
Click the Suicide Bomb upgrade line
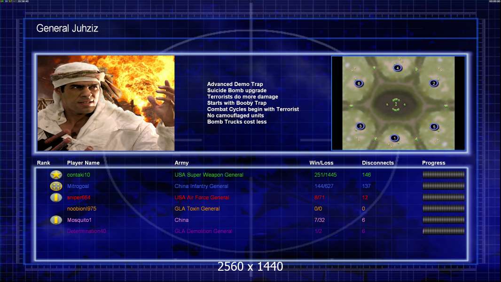click(x=237, y=90)
